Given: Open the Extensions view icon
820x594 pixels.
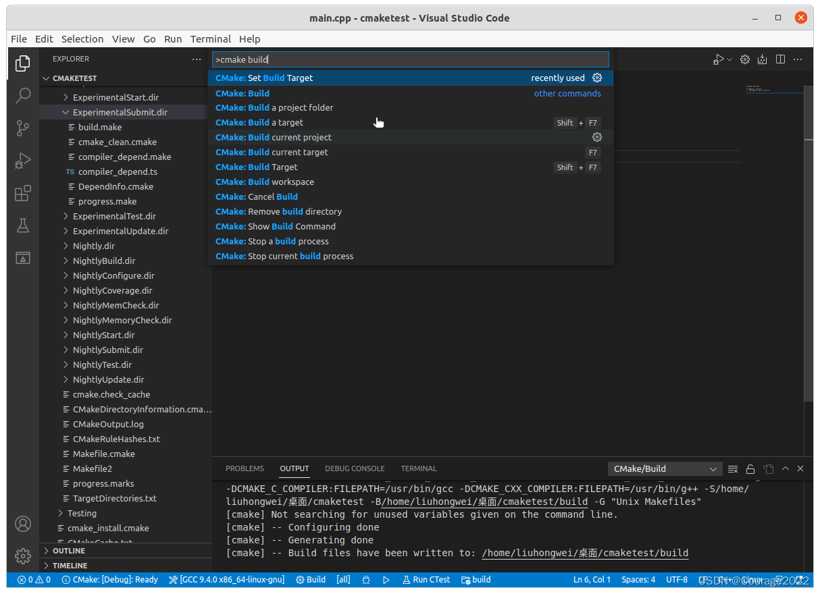Looking at the screenshot, I should coord(23,194).
